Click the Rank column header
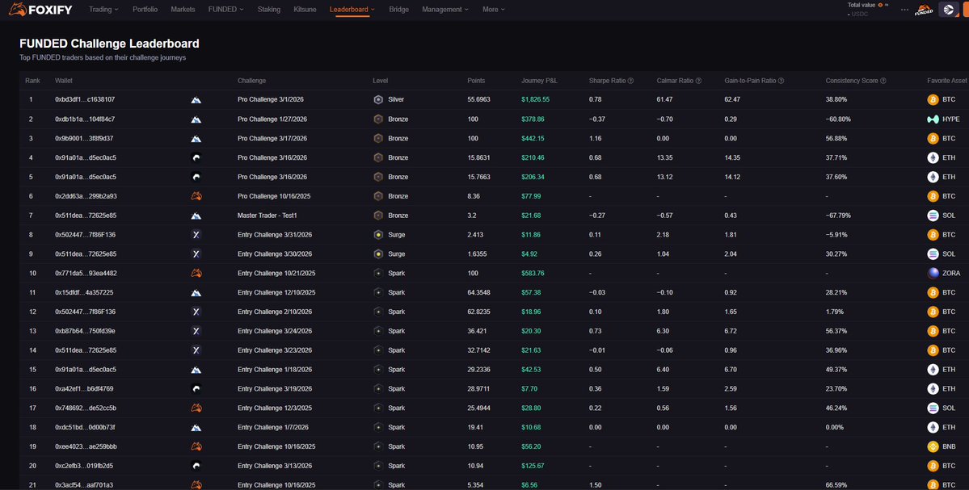Image resolution: width=969 pixels, height=490 pixels. tap(32, 81)
